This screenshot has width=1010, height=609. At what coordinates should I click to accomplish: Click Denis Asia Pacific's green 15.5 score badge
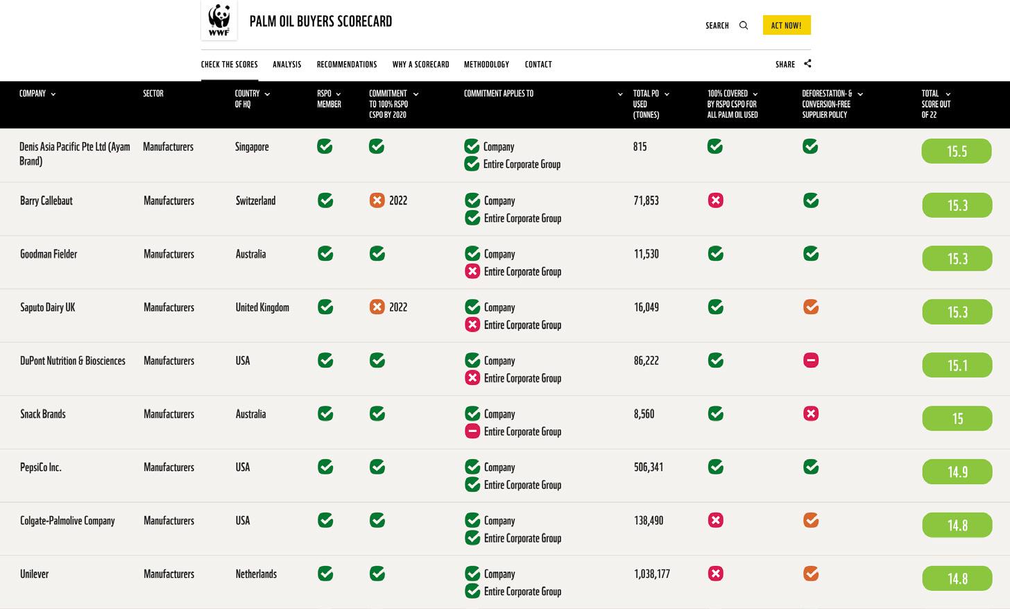click(956, 151)
